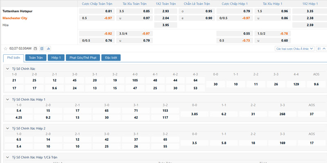
Task: Select 0/0.5 handicap odds 0.76
Action: pyautogui.click(x=97, y=40)
